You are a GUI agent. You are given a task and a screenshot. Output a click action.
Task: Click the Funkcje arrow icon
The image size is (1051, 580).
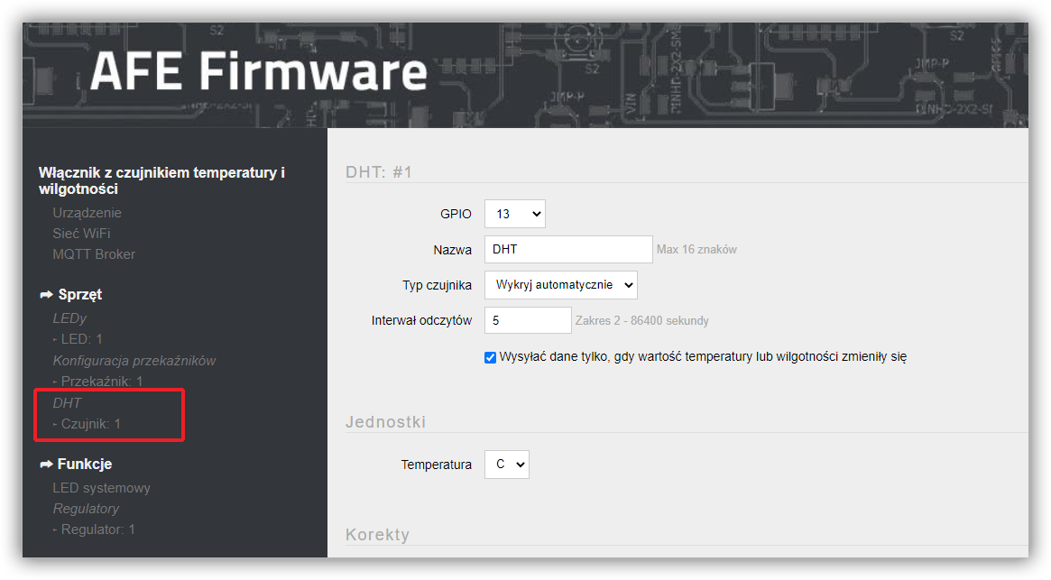pyautogui.click(x=46, y=464)
